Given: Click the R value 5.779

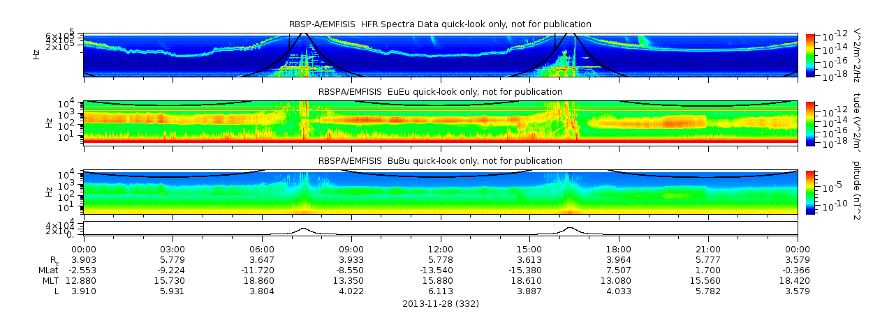Looking at the screenshot, I should tap(173, 259).
